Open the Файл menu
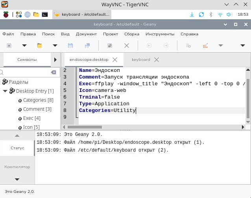This screenshot has width=251, height=198. [x=8, y=34]
